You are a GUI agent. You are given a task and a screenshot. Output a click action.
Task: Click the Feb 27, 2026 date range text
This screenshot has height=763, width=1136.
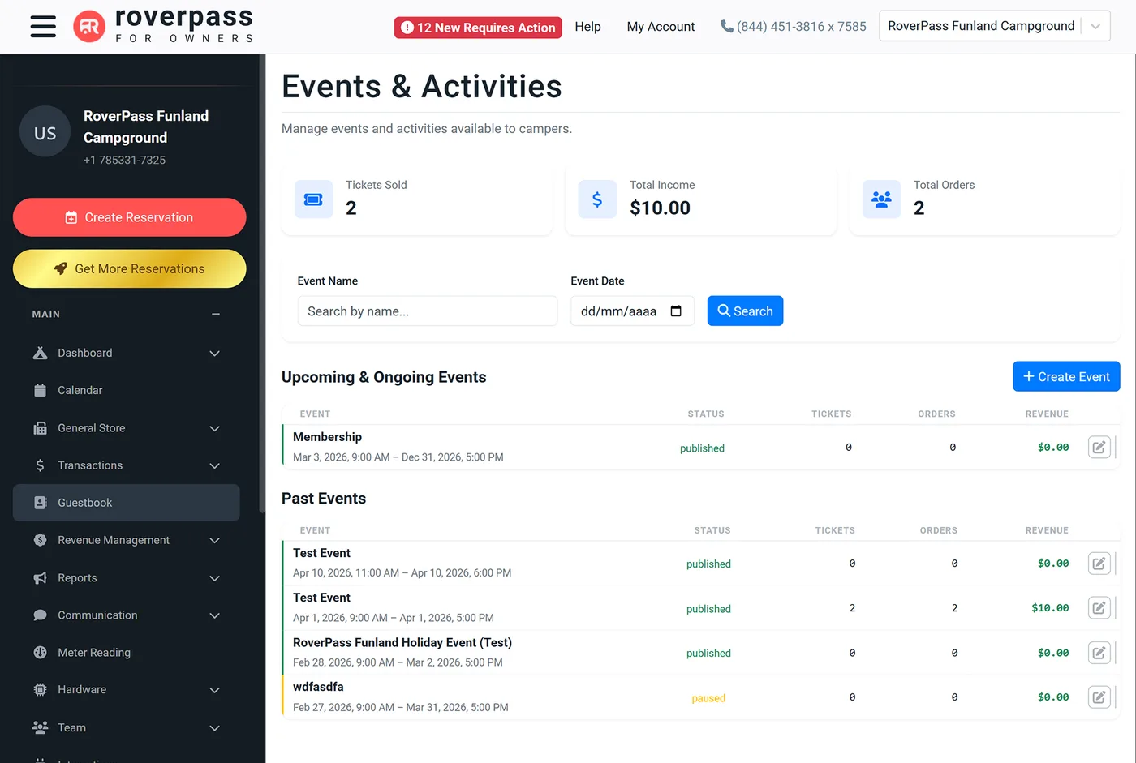[x=401, y=708]
